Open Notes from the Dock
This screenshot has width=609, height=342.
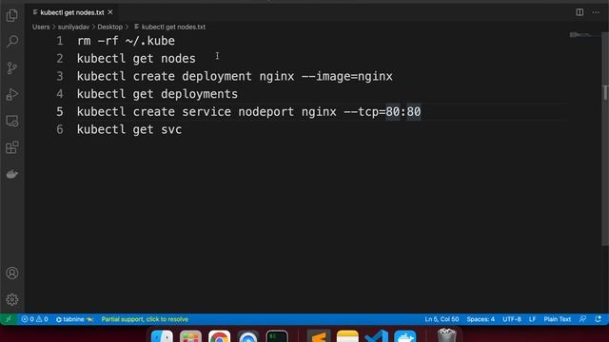347,335
